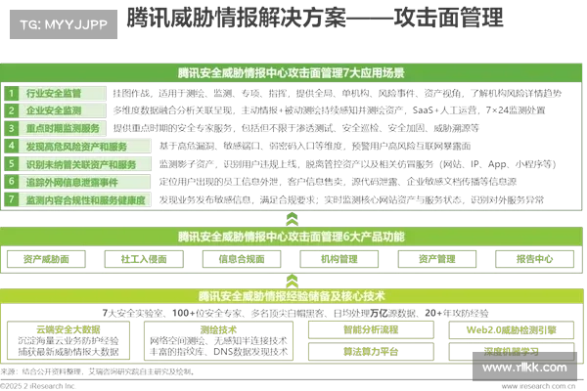Click the 资产管理 function box
587x391 pixels.
click(x=437, y=259)
